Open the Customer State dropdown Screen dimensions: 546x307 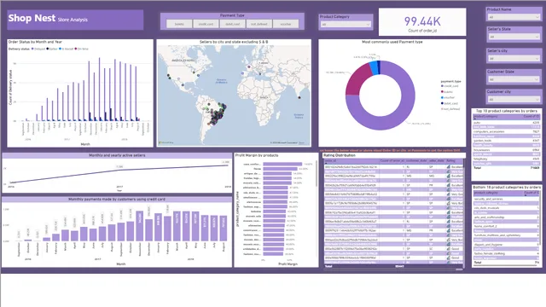point(514,79)
